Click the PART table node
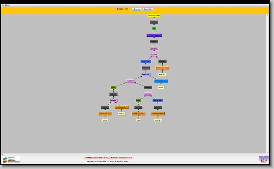Image resolution: width=274 pixels, height=169 pixels. [x=138, y=120]
